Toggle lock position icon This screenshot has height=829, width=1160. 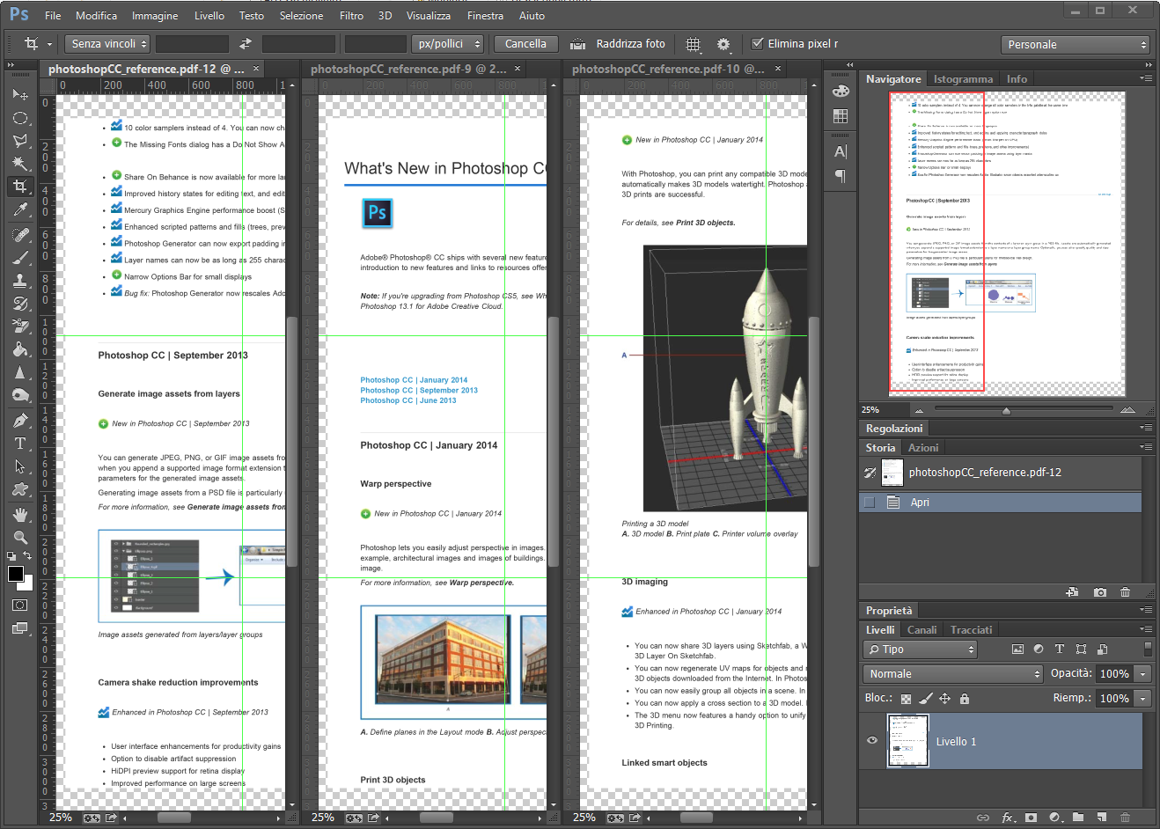[x=944, y=699]
